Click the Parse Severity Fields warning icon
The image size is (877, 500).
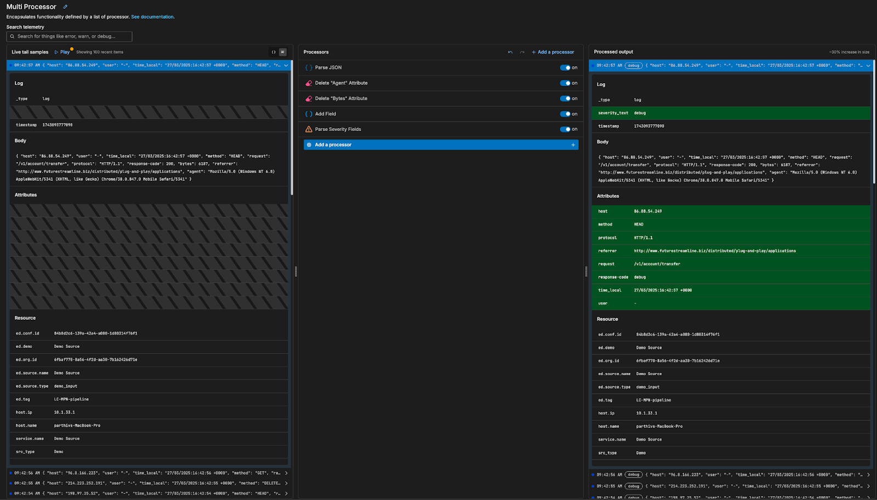click(309, 129)
